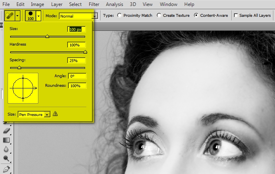This screenshot has height=174, width=275.
Task: Select the Gradient tool
Action: [6, 140]
